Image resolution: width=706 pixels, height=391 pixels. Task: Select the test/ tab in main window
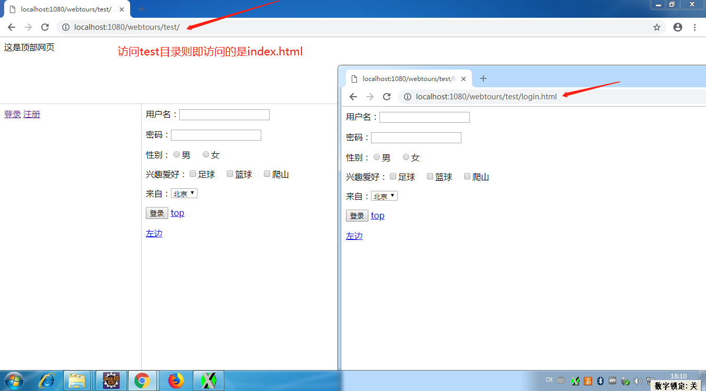pyautogui.click(x=66, y=9)
